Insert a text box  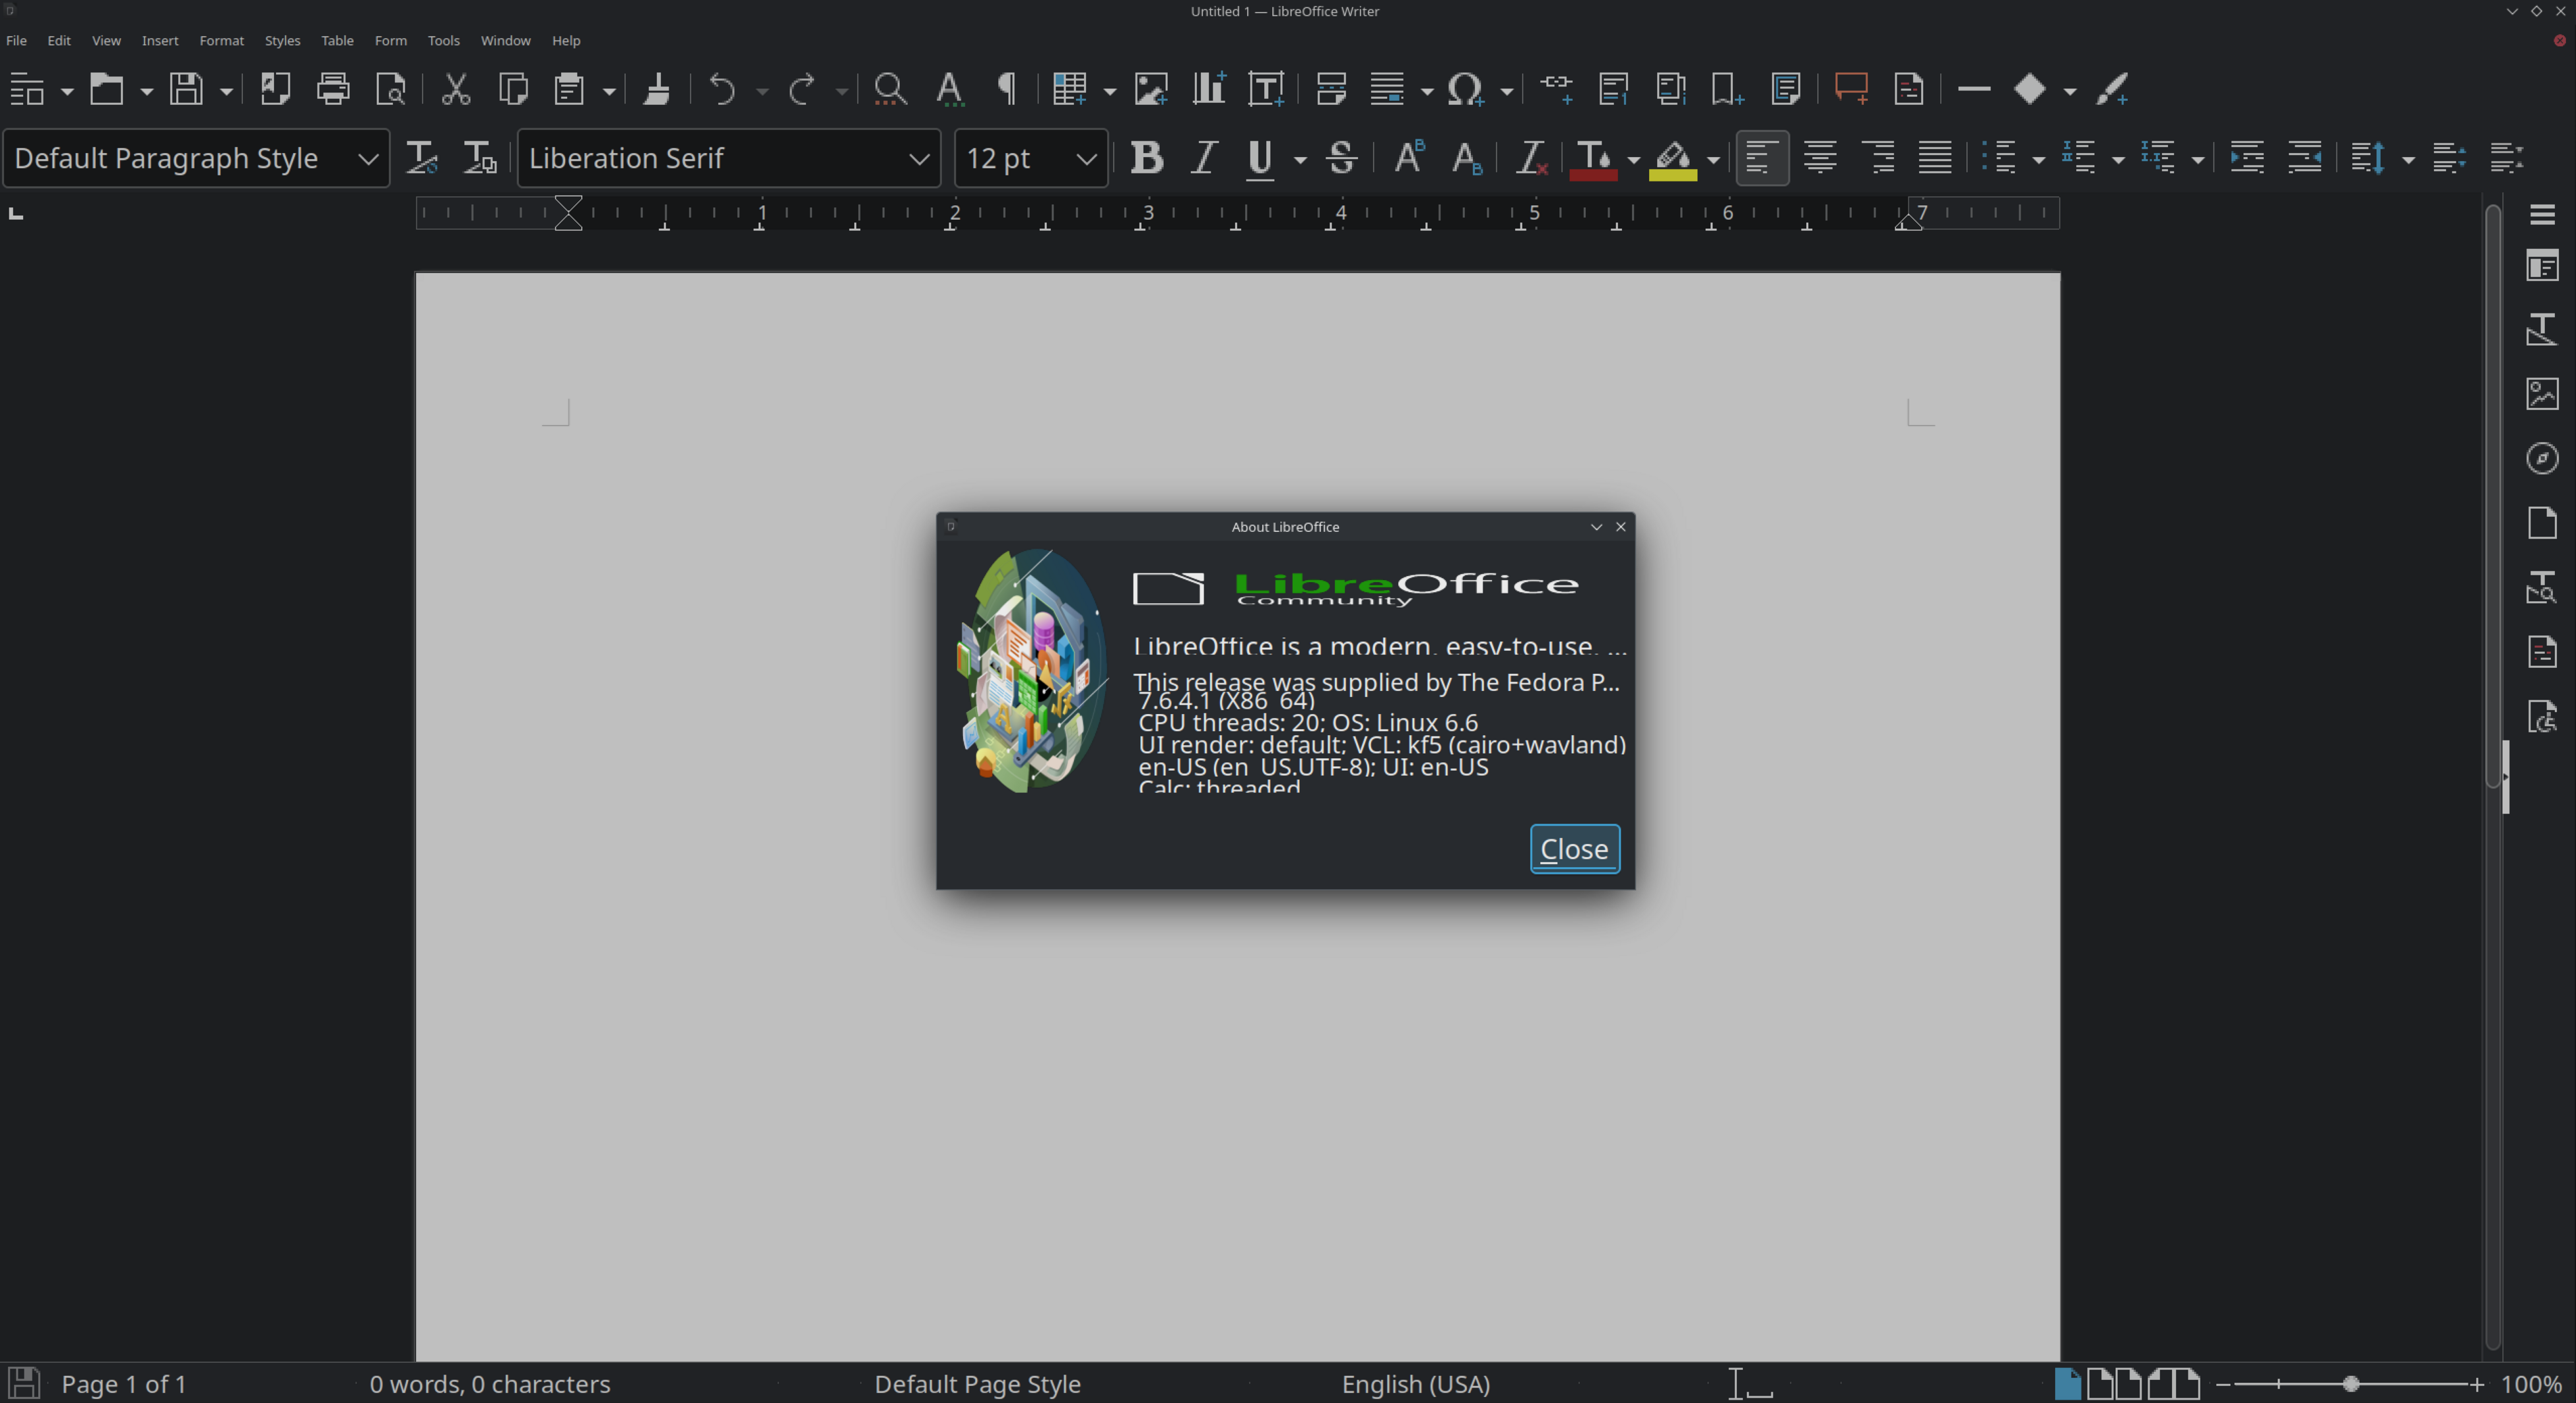pos(1267,90)
